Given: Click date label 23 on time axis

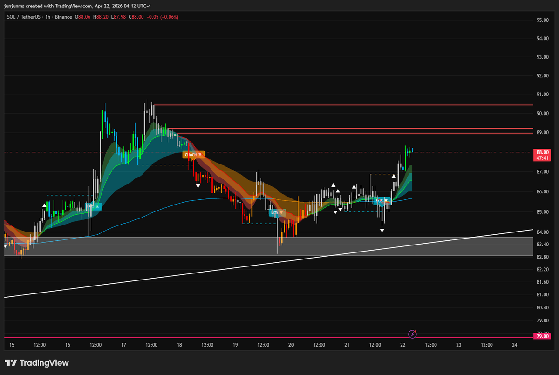Looking at the screenshot, I should point(459,345).
